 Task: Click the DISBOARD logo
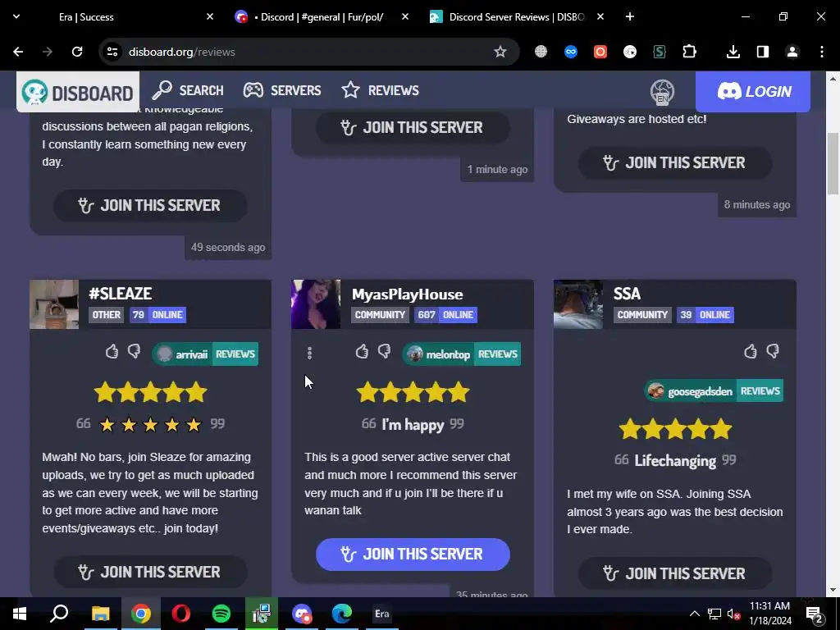point(78,92)
